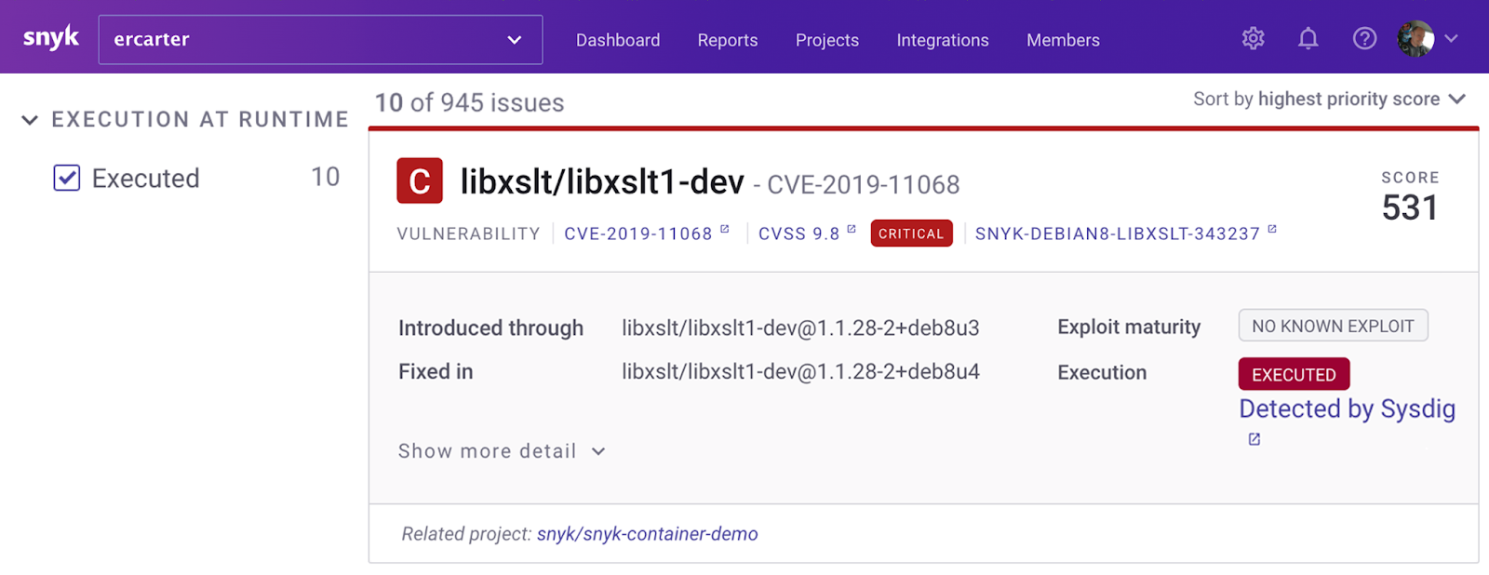This screenshot has width=1489, height=575.
Task: Uncheck the Executed filter checkbox
Action: click(x=67, y=178)
